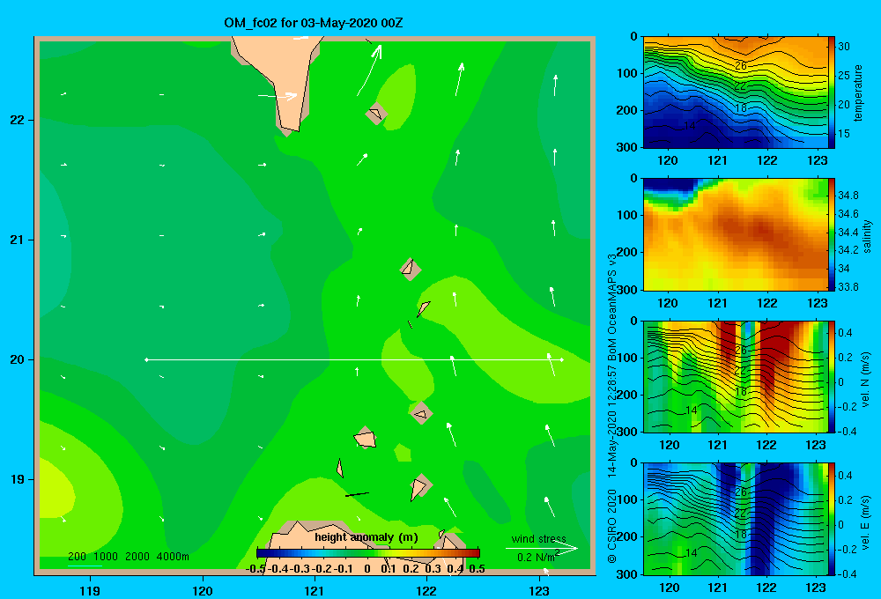Click the large wind arrow near Taiwan's tip

pos(370,70)
